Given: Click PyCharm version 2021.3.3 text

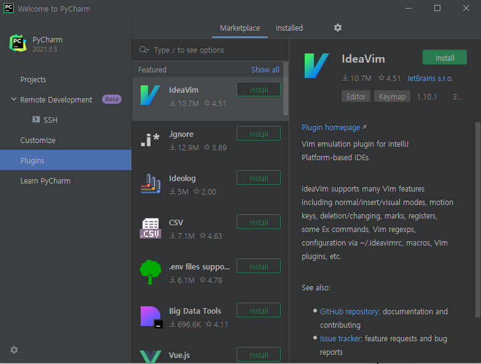Looking at the screenshot, I should [x=45, y=49].
